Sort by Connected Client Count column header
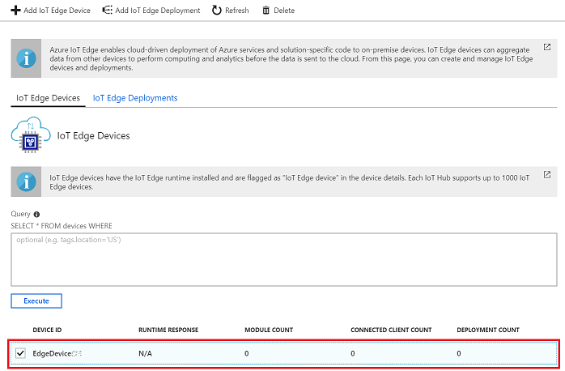This screenshot has height=371, width=565. (x=391, y=330)
